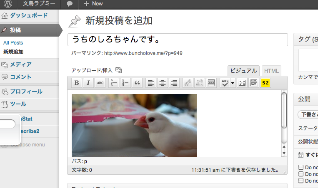The width and height of the screenshot is (318, 188).
Task: Click the tools icon in sidebar
Action: pyautogui.click(x=5, y=104)
